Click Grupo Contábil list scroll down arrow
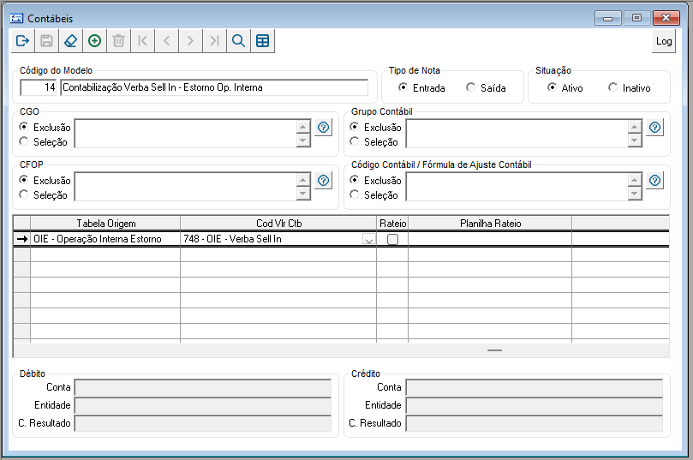This screenshot has width=693, height=460. [x=635, y=140]
